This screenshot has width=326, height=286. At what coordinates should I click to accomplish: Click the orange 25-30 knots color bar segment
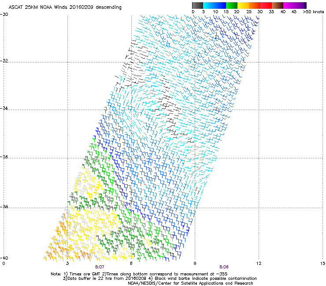pyautogui.click(x=255, y=5)
